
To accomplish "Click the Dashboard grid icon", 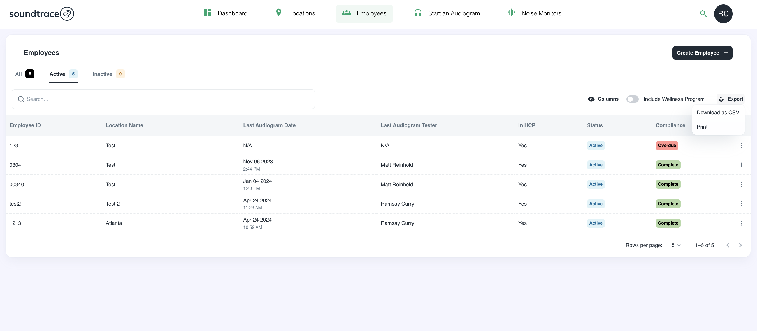I will (x=207, y=13).
